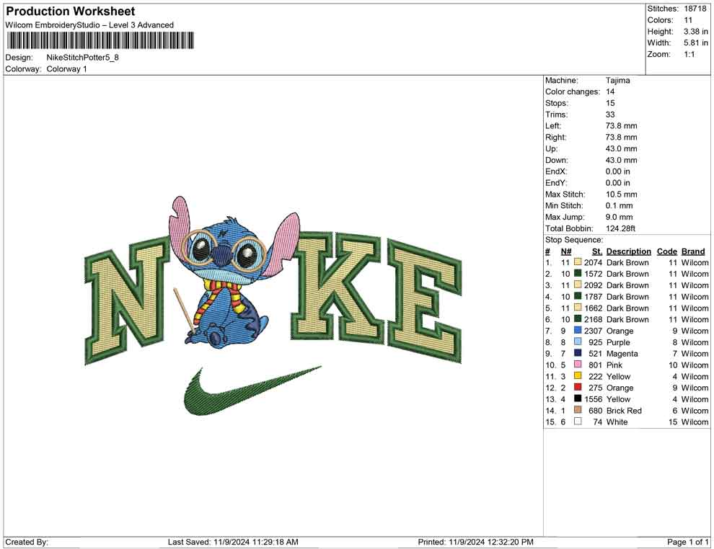The image size is (714, 549).
Task: Click the Total Bobbin value '124.28ft'
Action: pyautogui.click(x=620, y=228)
